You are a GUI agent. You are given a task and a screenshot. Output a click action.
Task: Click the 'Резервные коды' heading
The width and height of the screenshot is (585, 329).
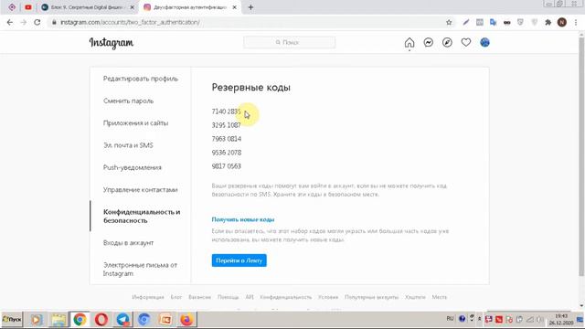pyautogui.click(x=250, y=88)
